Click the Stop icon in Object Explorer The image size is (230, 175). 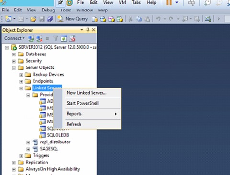click(x=47, y=38)
